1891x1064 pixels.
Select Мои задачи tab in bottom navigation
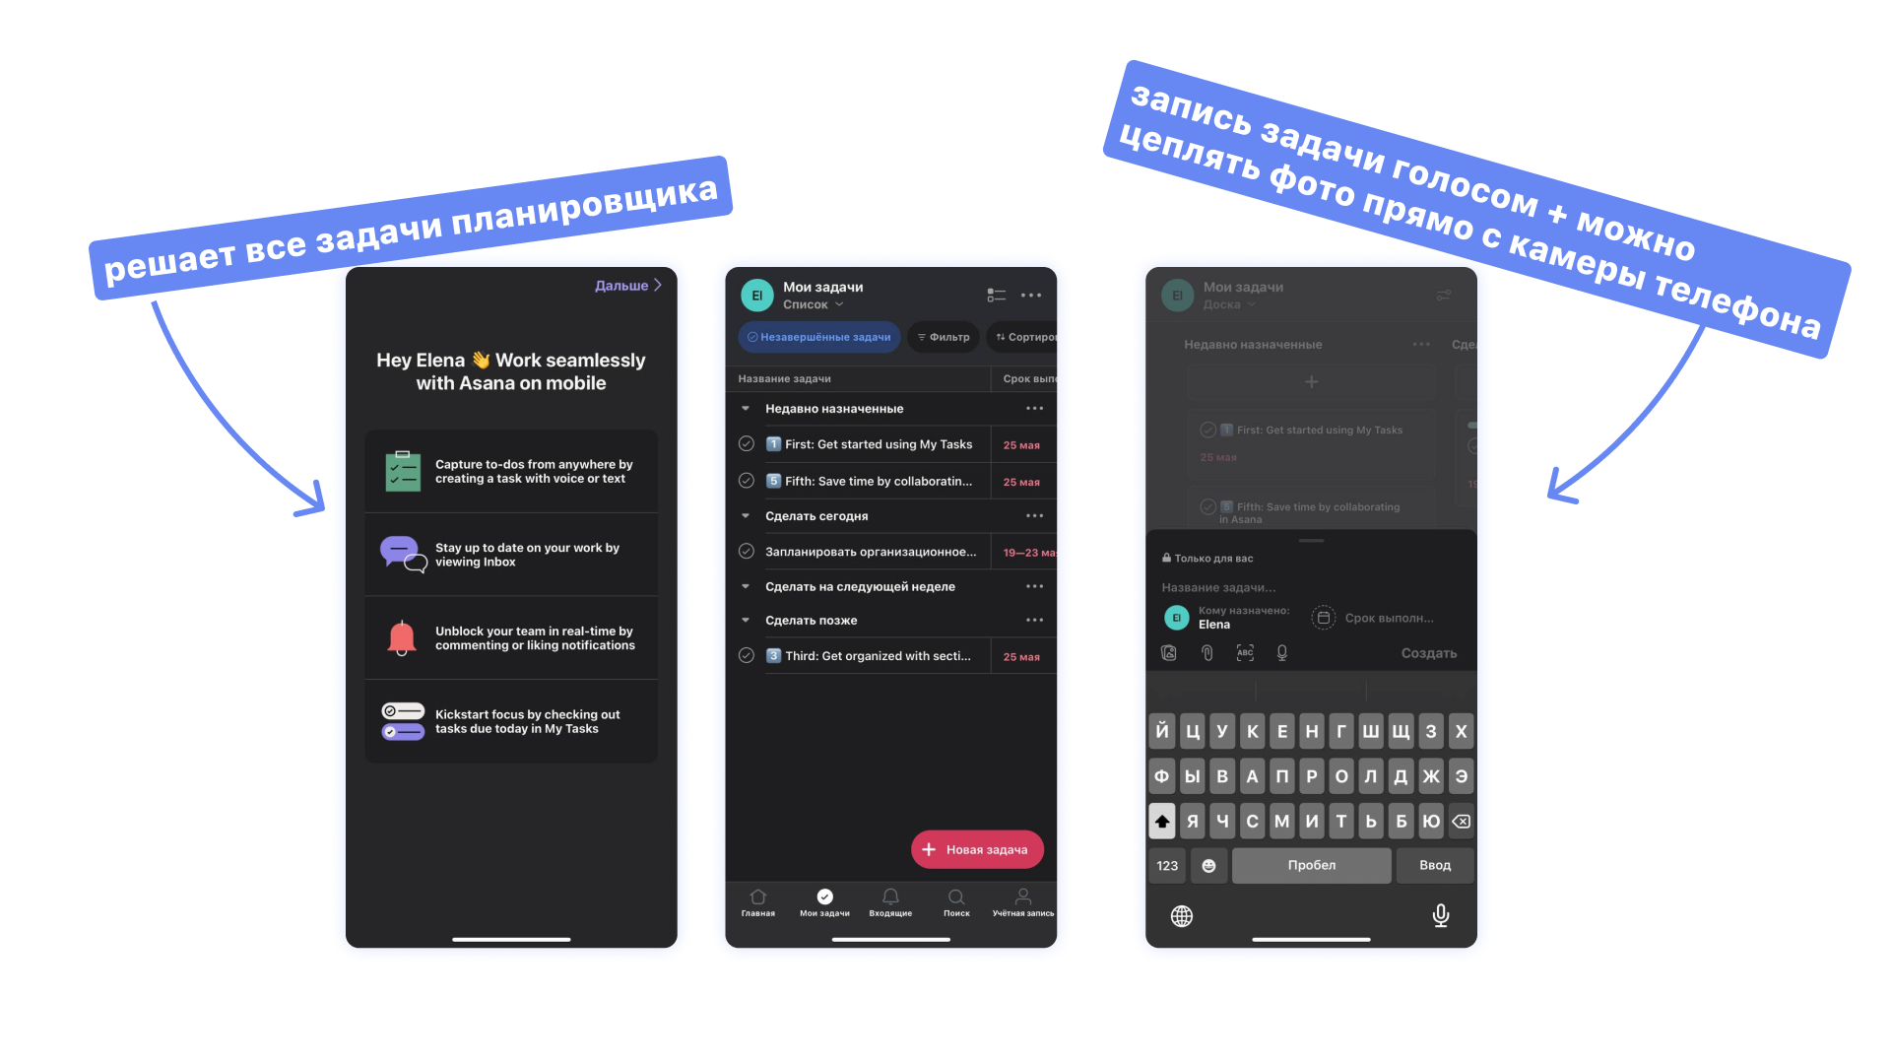point(822,901)
